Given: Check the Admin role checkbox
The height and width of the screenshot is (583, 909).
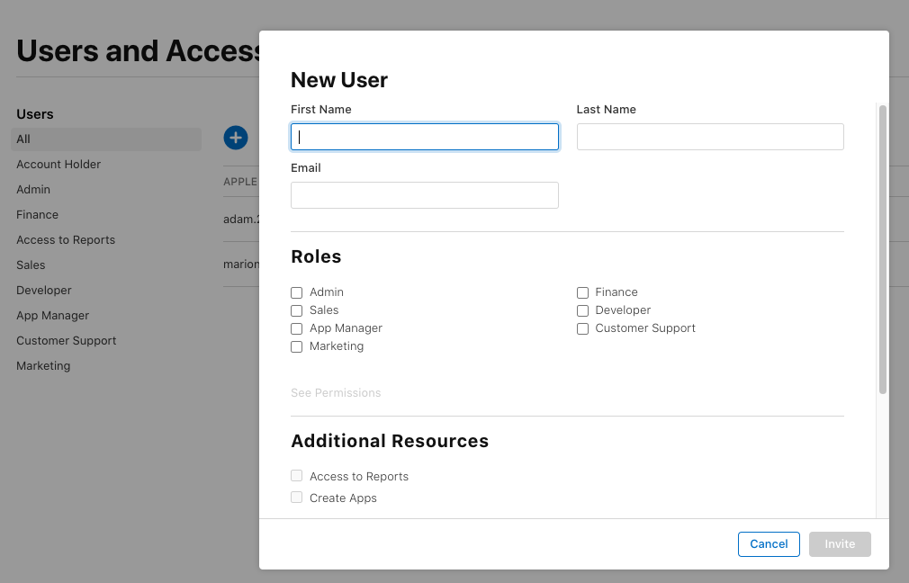Looking at the screenshot, I should pos(297,292).
